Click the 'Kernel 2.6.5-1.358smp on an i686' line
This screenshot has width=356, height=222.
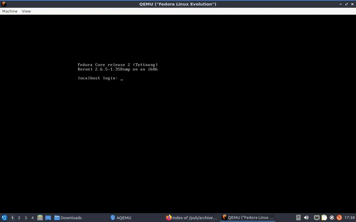[x=118, y=69]
